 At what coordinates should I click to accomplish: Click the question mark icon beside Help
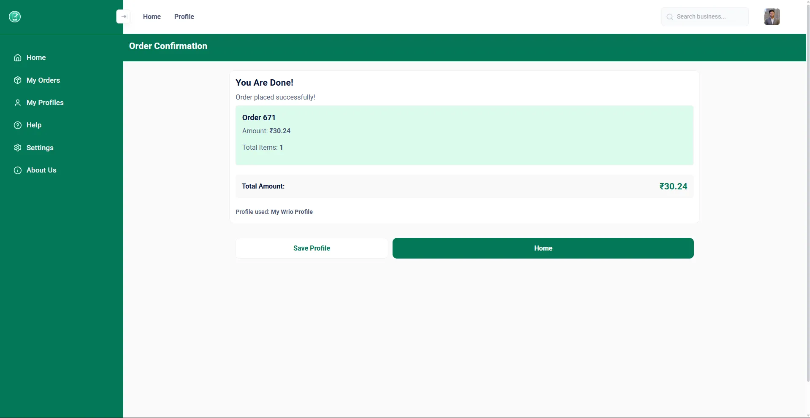[18, 125]
